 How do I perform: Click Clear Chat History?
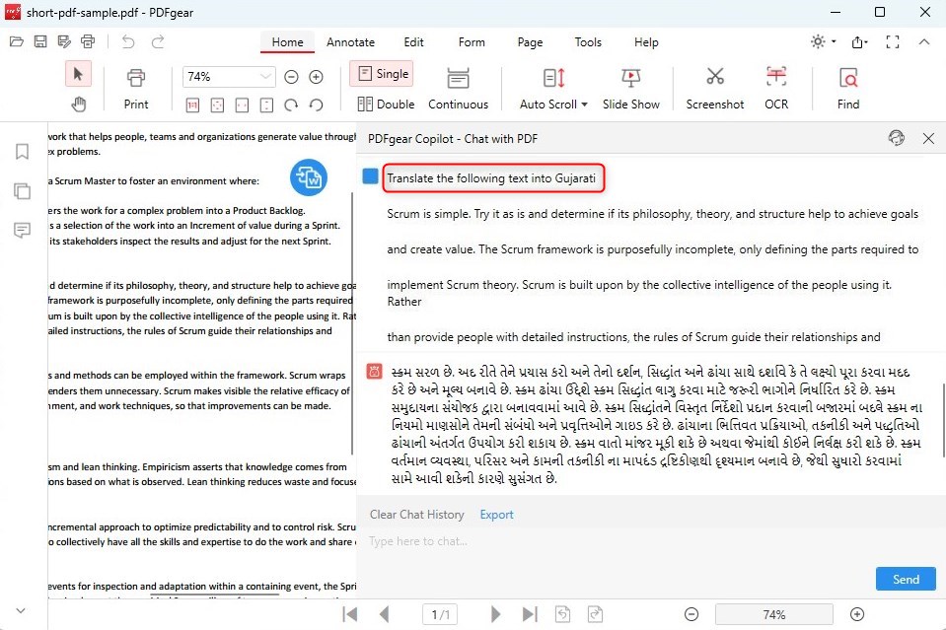coord(417,515)
